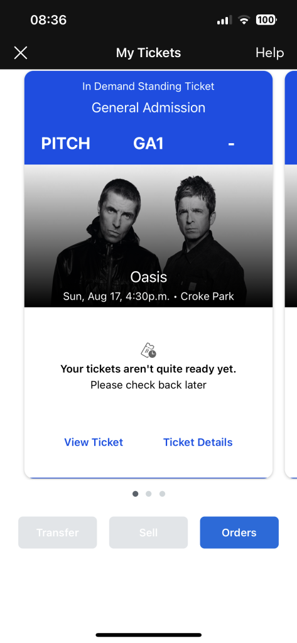The image size is (297, 643).
Task: Tap the Wi-Fi icon in status bar
Action: click(x=244, y=19)
